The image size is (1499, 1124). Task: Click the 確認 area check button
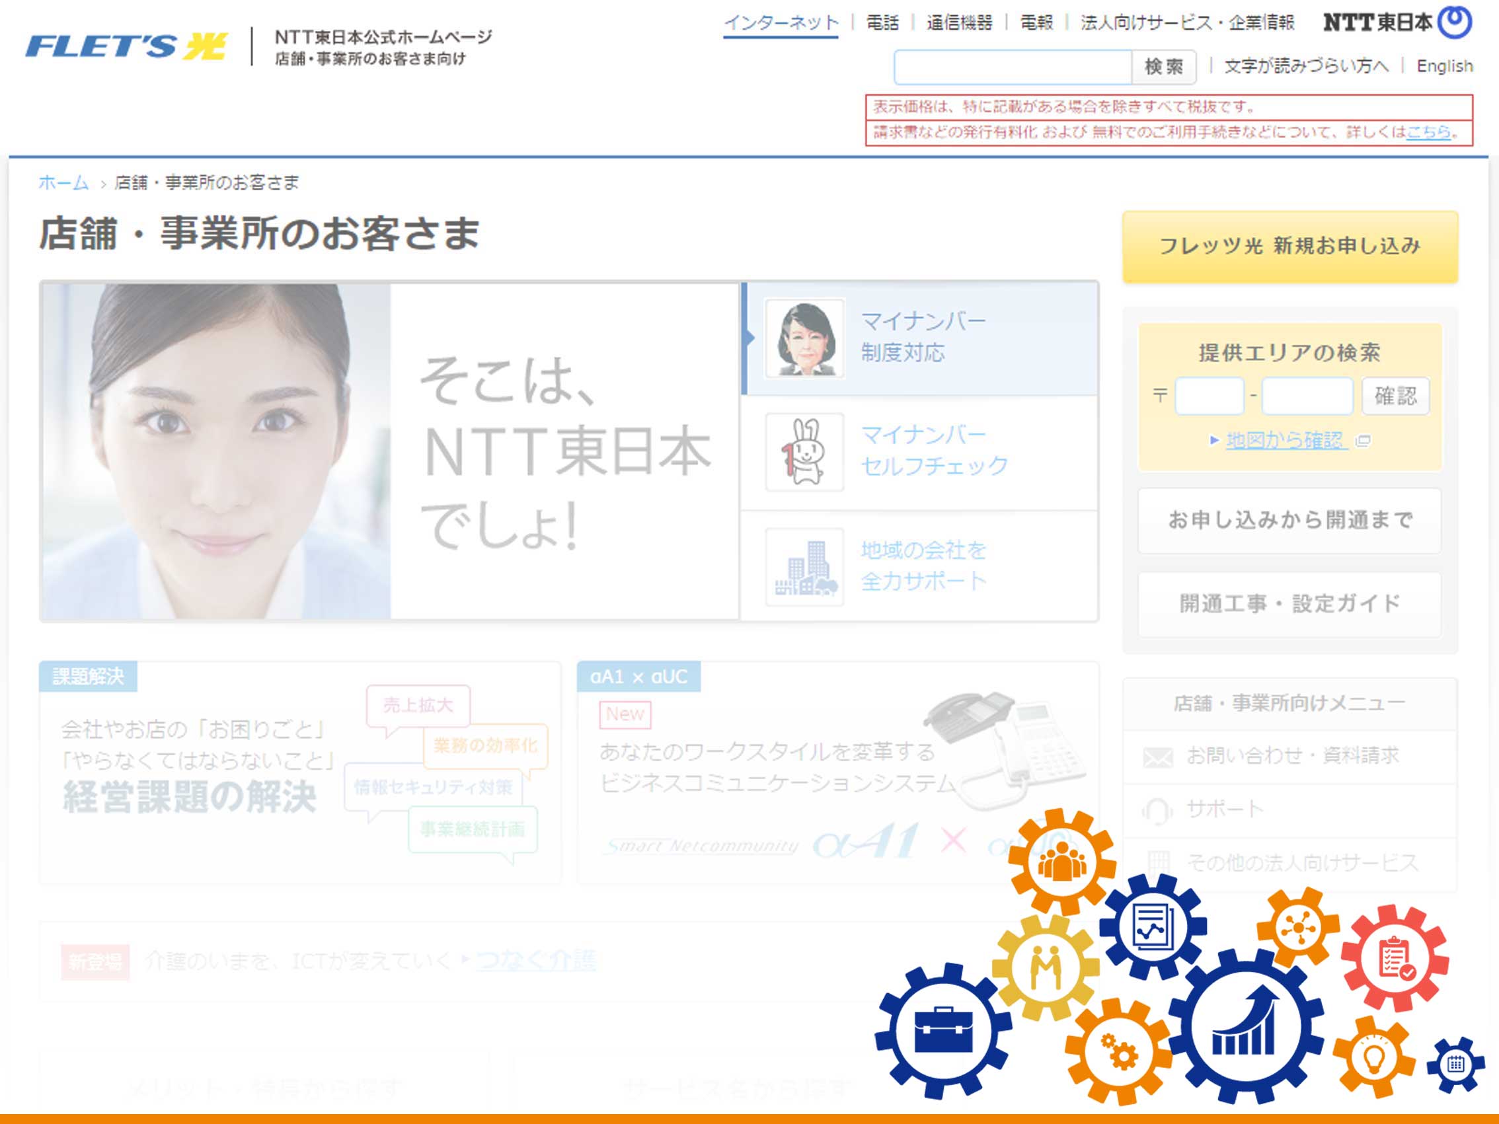pyautogui.click(x=1395, y=396)
